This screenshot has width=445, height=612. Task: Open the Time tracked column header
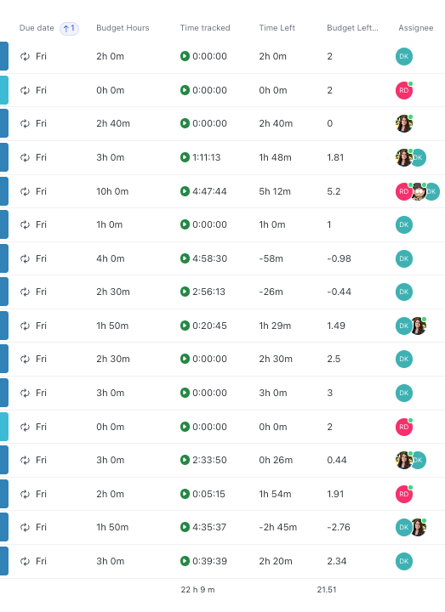[205, 28]
